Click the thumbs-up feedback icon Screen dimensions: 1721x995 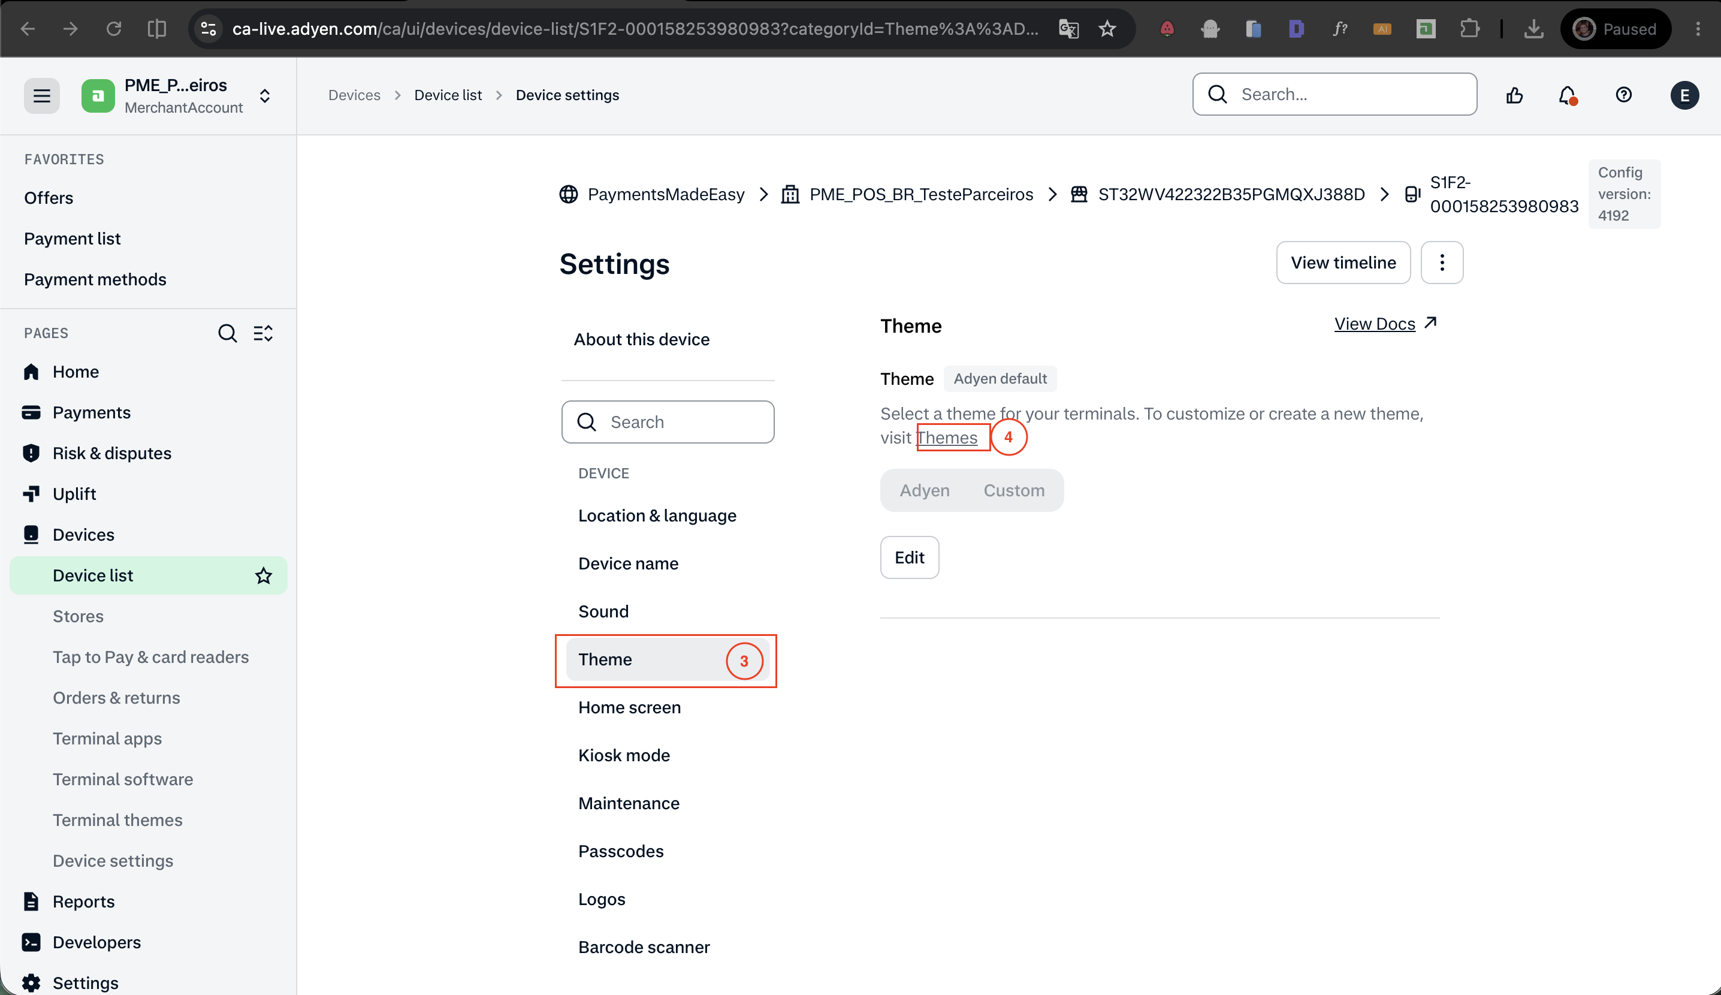[1515, 95]
